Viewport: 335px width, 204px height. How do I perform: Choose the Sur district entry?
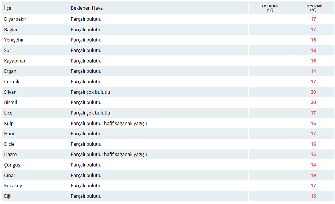click(8, 51)
